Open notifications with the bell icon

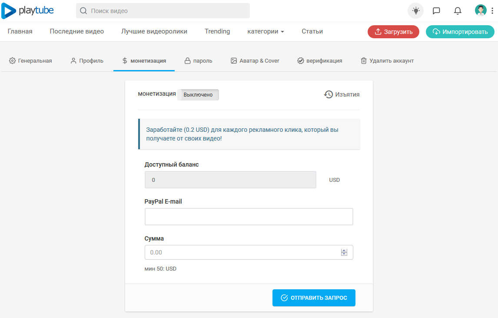(x=457, y=11)
